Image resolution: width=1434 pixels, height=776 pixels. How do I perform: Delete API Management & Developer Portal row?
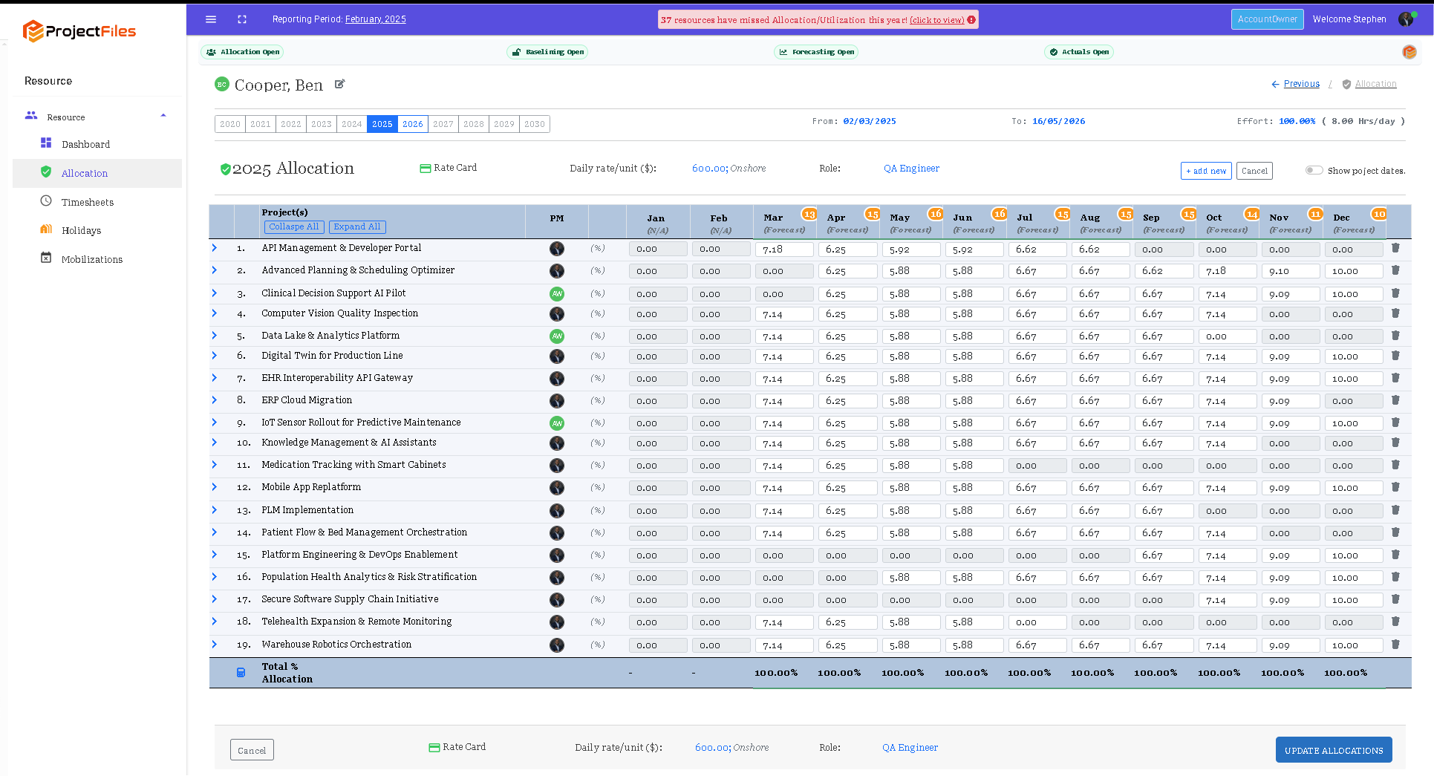pos(1395,248)
